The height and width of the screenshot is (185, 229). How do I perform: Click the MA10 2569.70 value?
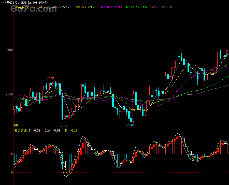[86, 7]
